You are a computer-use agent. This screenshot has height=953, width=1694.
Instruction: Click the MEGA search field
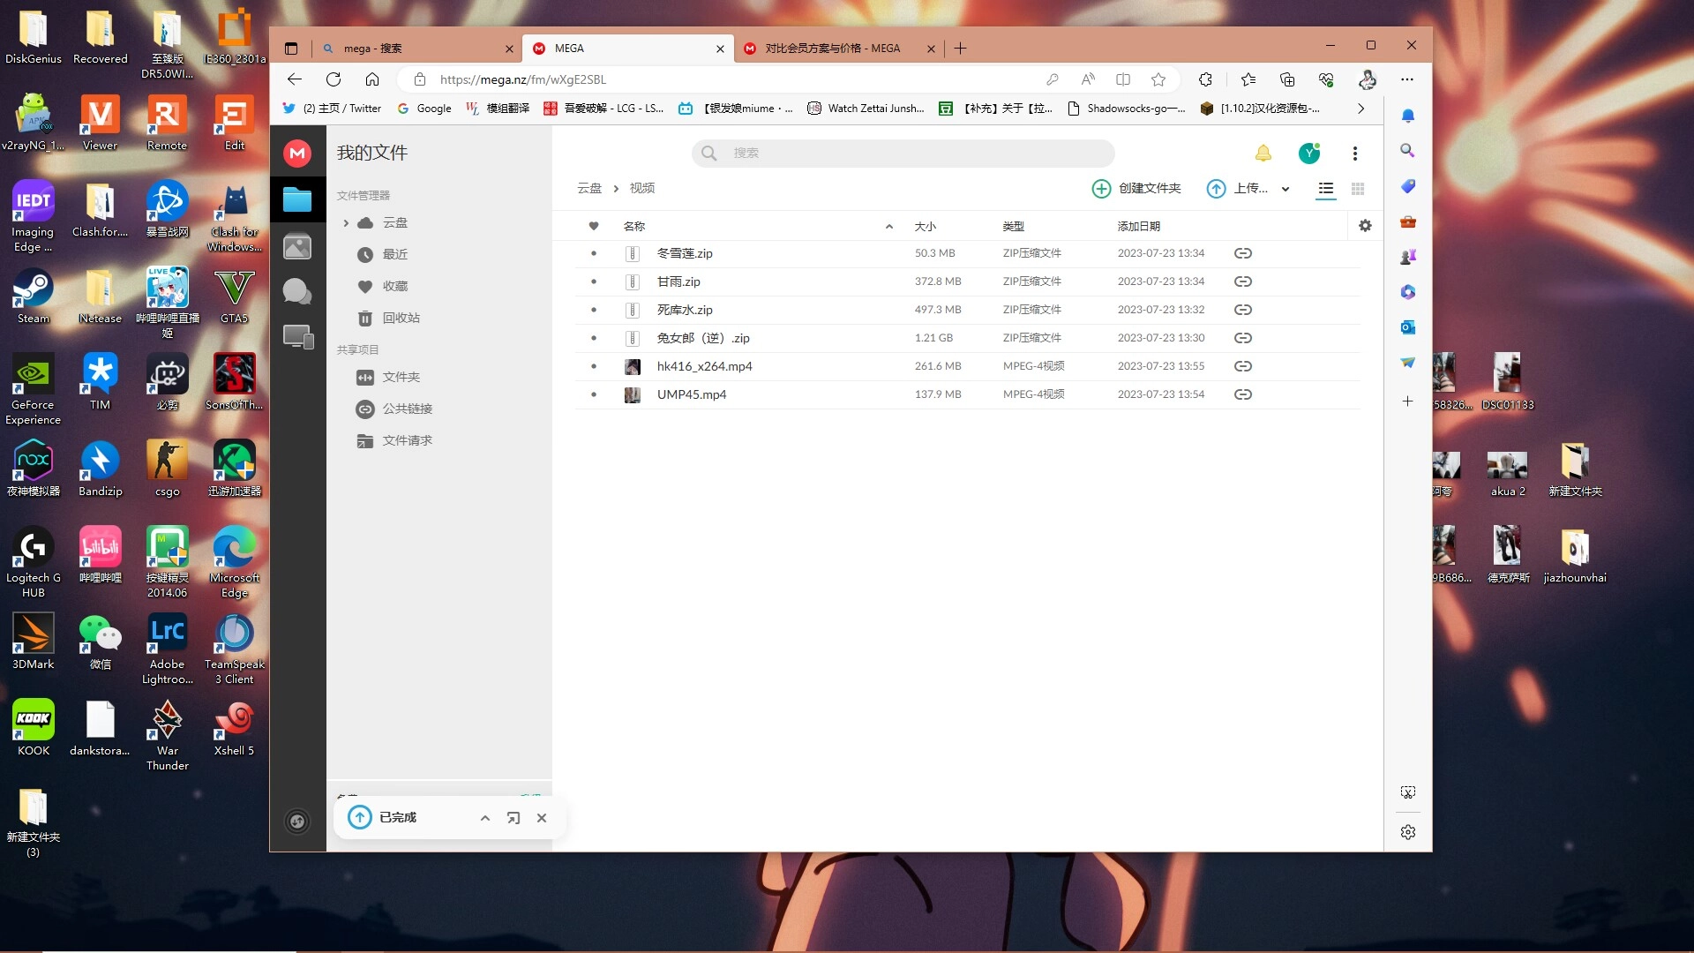click(903, 154)
